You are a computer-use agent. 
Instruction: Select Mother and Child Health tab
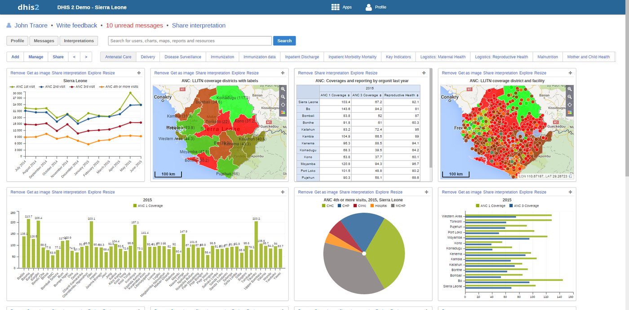589,57
